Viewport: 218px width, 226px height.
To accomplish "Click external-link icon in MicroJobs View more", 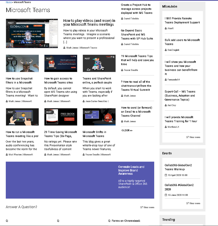I will coord(187,137).
